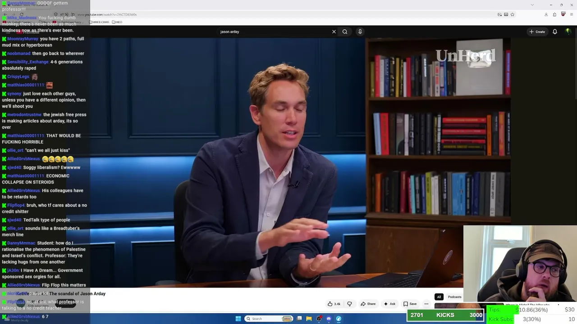
Task: Click chat username 'synony'
Action: [x=14, y=94]
